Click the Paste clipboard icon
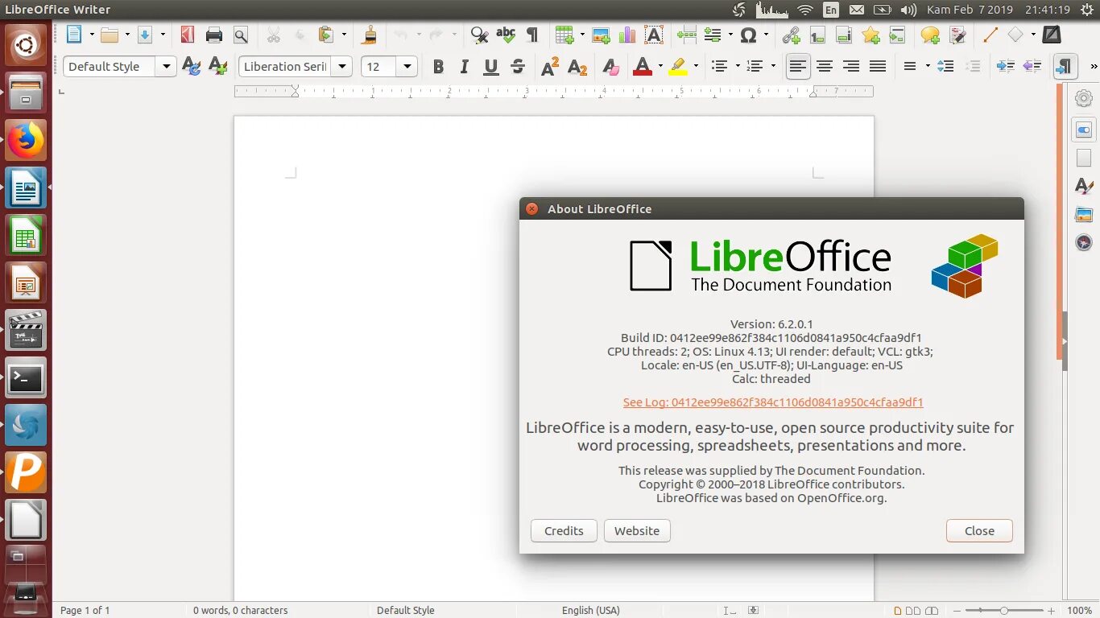Viewport: 1100px width, 618px height. 326,35
